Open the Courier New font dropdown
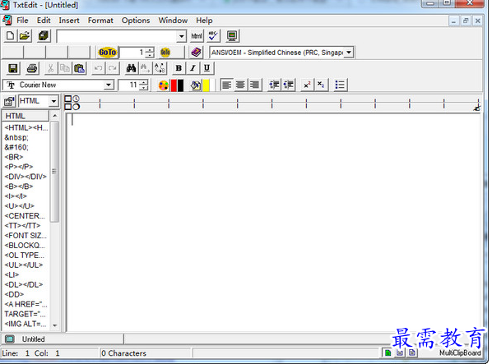This screenshot has width=492, height=364. point(109,85)
